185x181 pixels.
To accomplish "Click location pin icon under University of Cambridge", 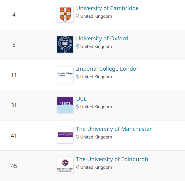I will (x=77, y=16).
